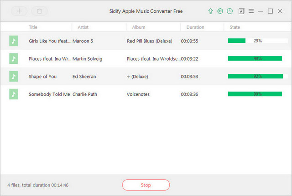Image resolution: width=292 pixels, height=196 pixels.
Task: Click the language icon with letter A
Action: (241, 11)
